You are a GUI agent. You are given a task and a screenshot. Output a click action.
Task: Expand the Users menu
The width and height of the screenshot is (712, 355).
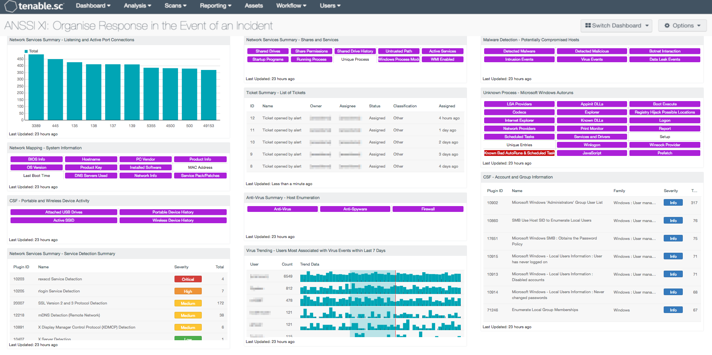tap(330, 6)
